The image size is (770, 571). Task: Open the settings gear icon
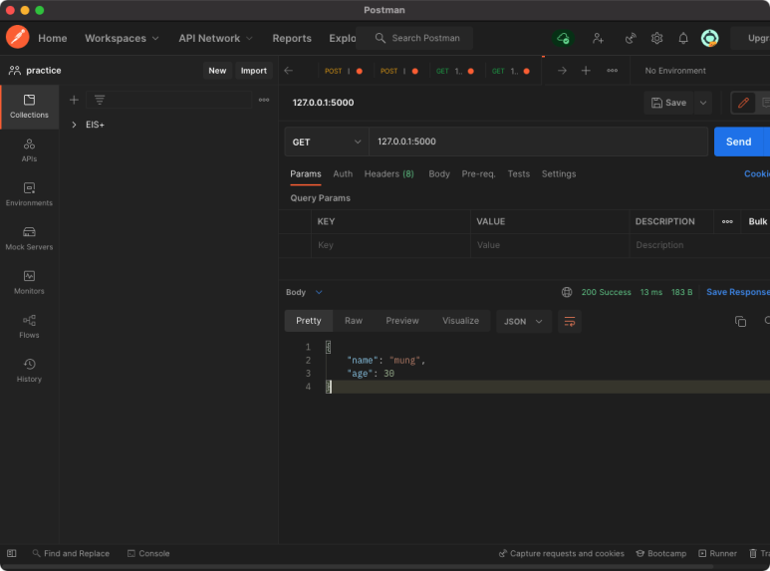[656, 38]
